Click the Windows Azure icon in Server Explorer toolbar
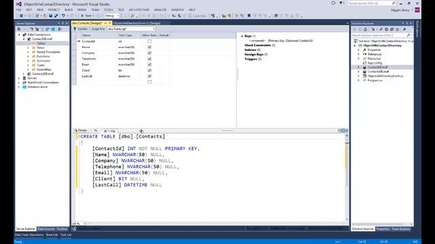 click(53, 29)
